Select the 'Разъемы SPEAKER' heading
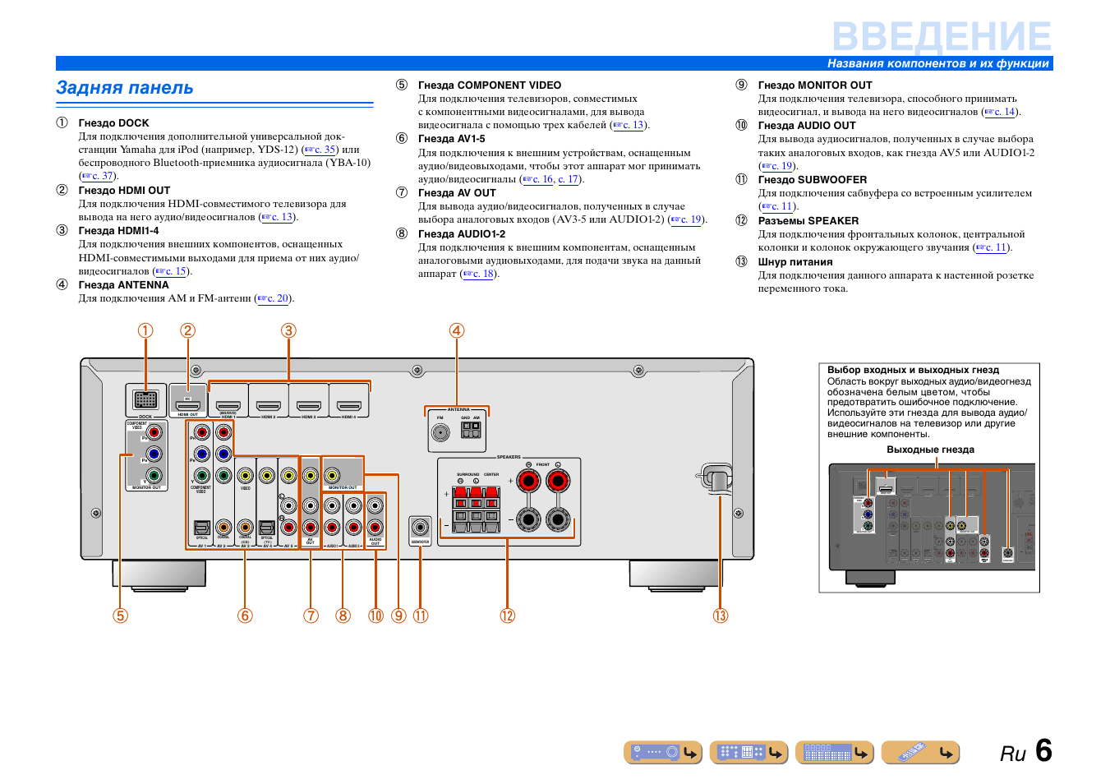The image size is (1110, 784). click(x=808, y=221)
